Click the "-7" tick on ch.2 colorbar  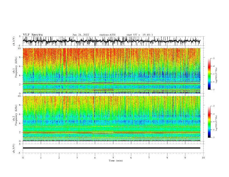[213, 138]
